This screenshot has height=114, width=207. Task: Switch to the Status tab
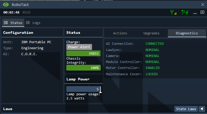13,23
